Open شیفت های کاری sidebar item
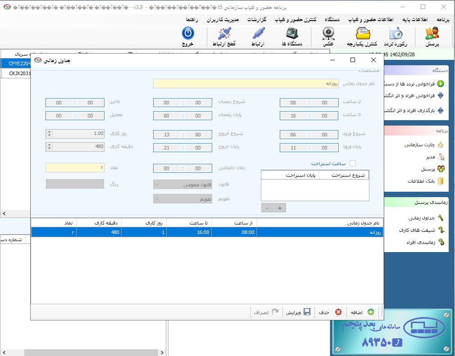 (422, 230)
